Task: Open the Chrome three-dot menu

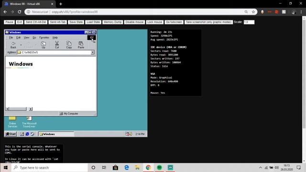Action: [x=301, y=12]
